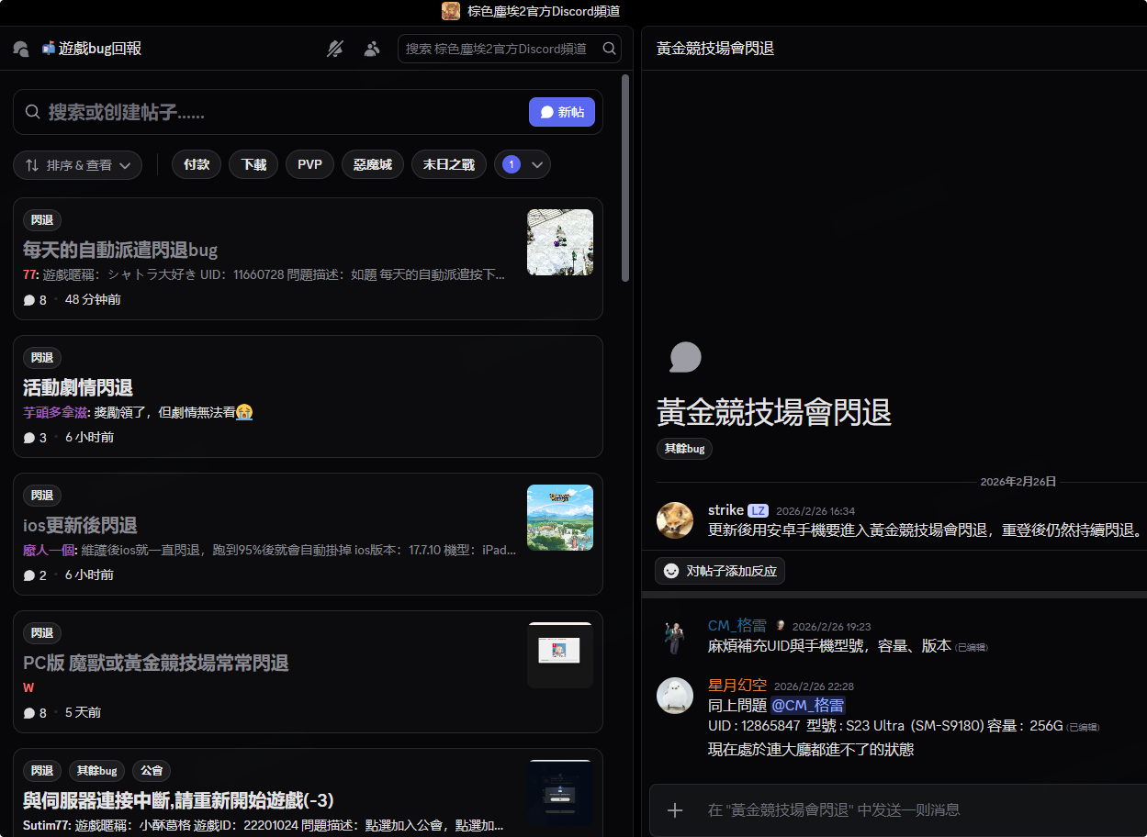Click the 黃金競技場會閃退 header title
Viewport: 1147px width, 837px height.
click(x=715, y=49)
